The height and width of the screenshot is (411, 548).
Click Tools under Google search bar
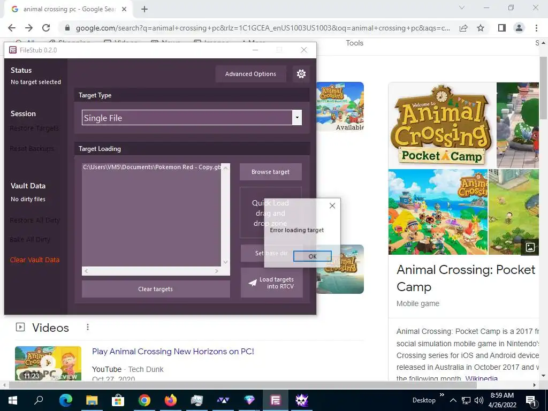pyautogui.click(x=354, y=43)
